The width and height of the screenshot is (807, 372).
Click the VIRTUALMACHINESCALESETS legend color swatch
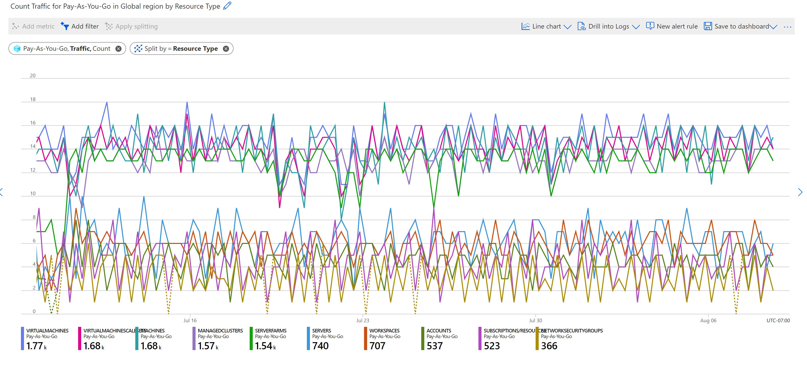(x=80, y=338)
